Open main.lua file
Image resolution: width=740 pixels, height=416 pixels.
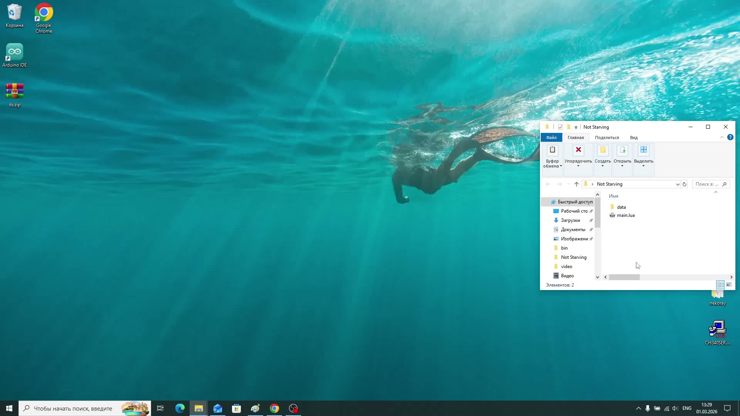coord(625,215)
